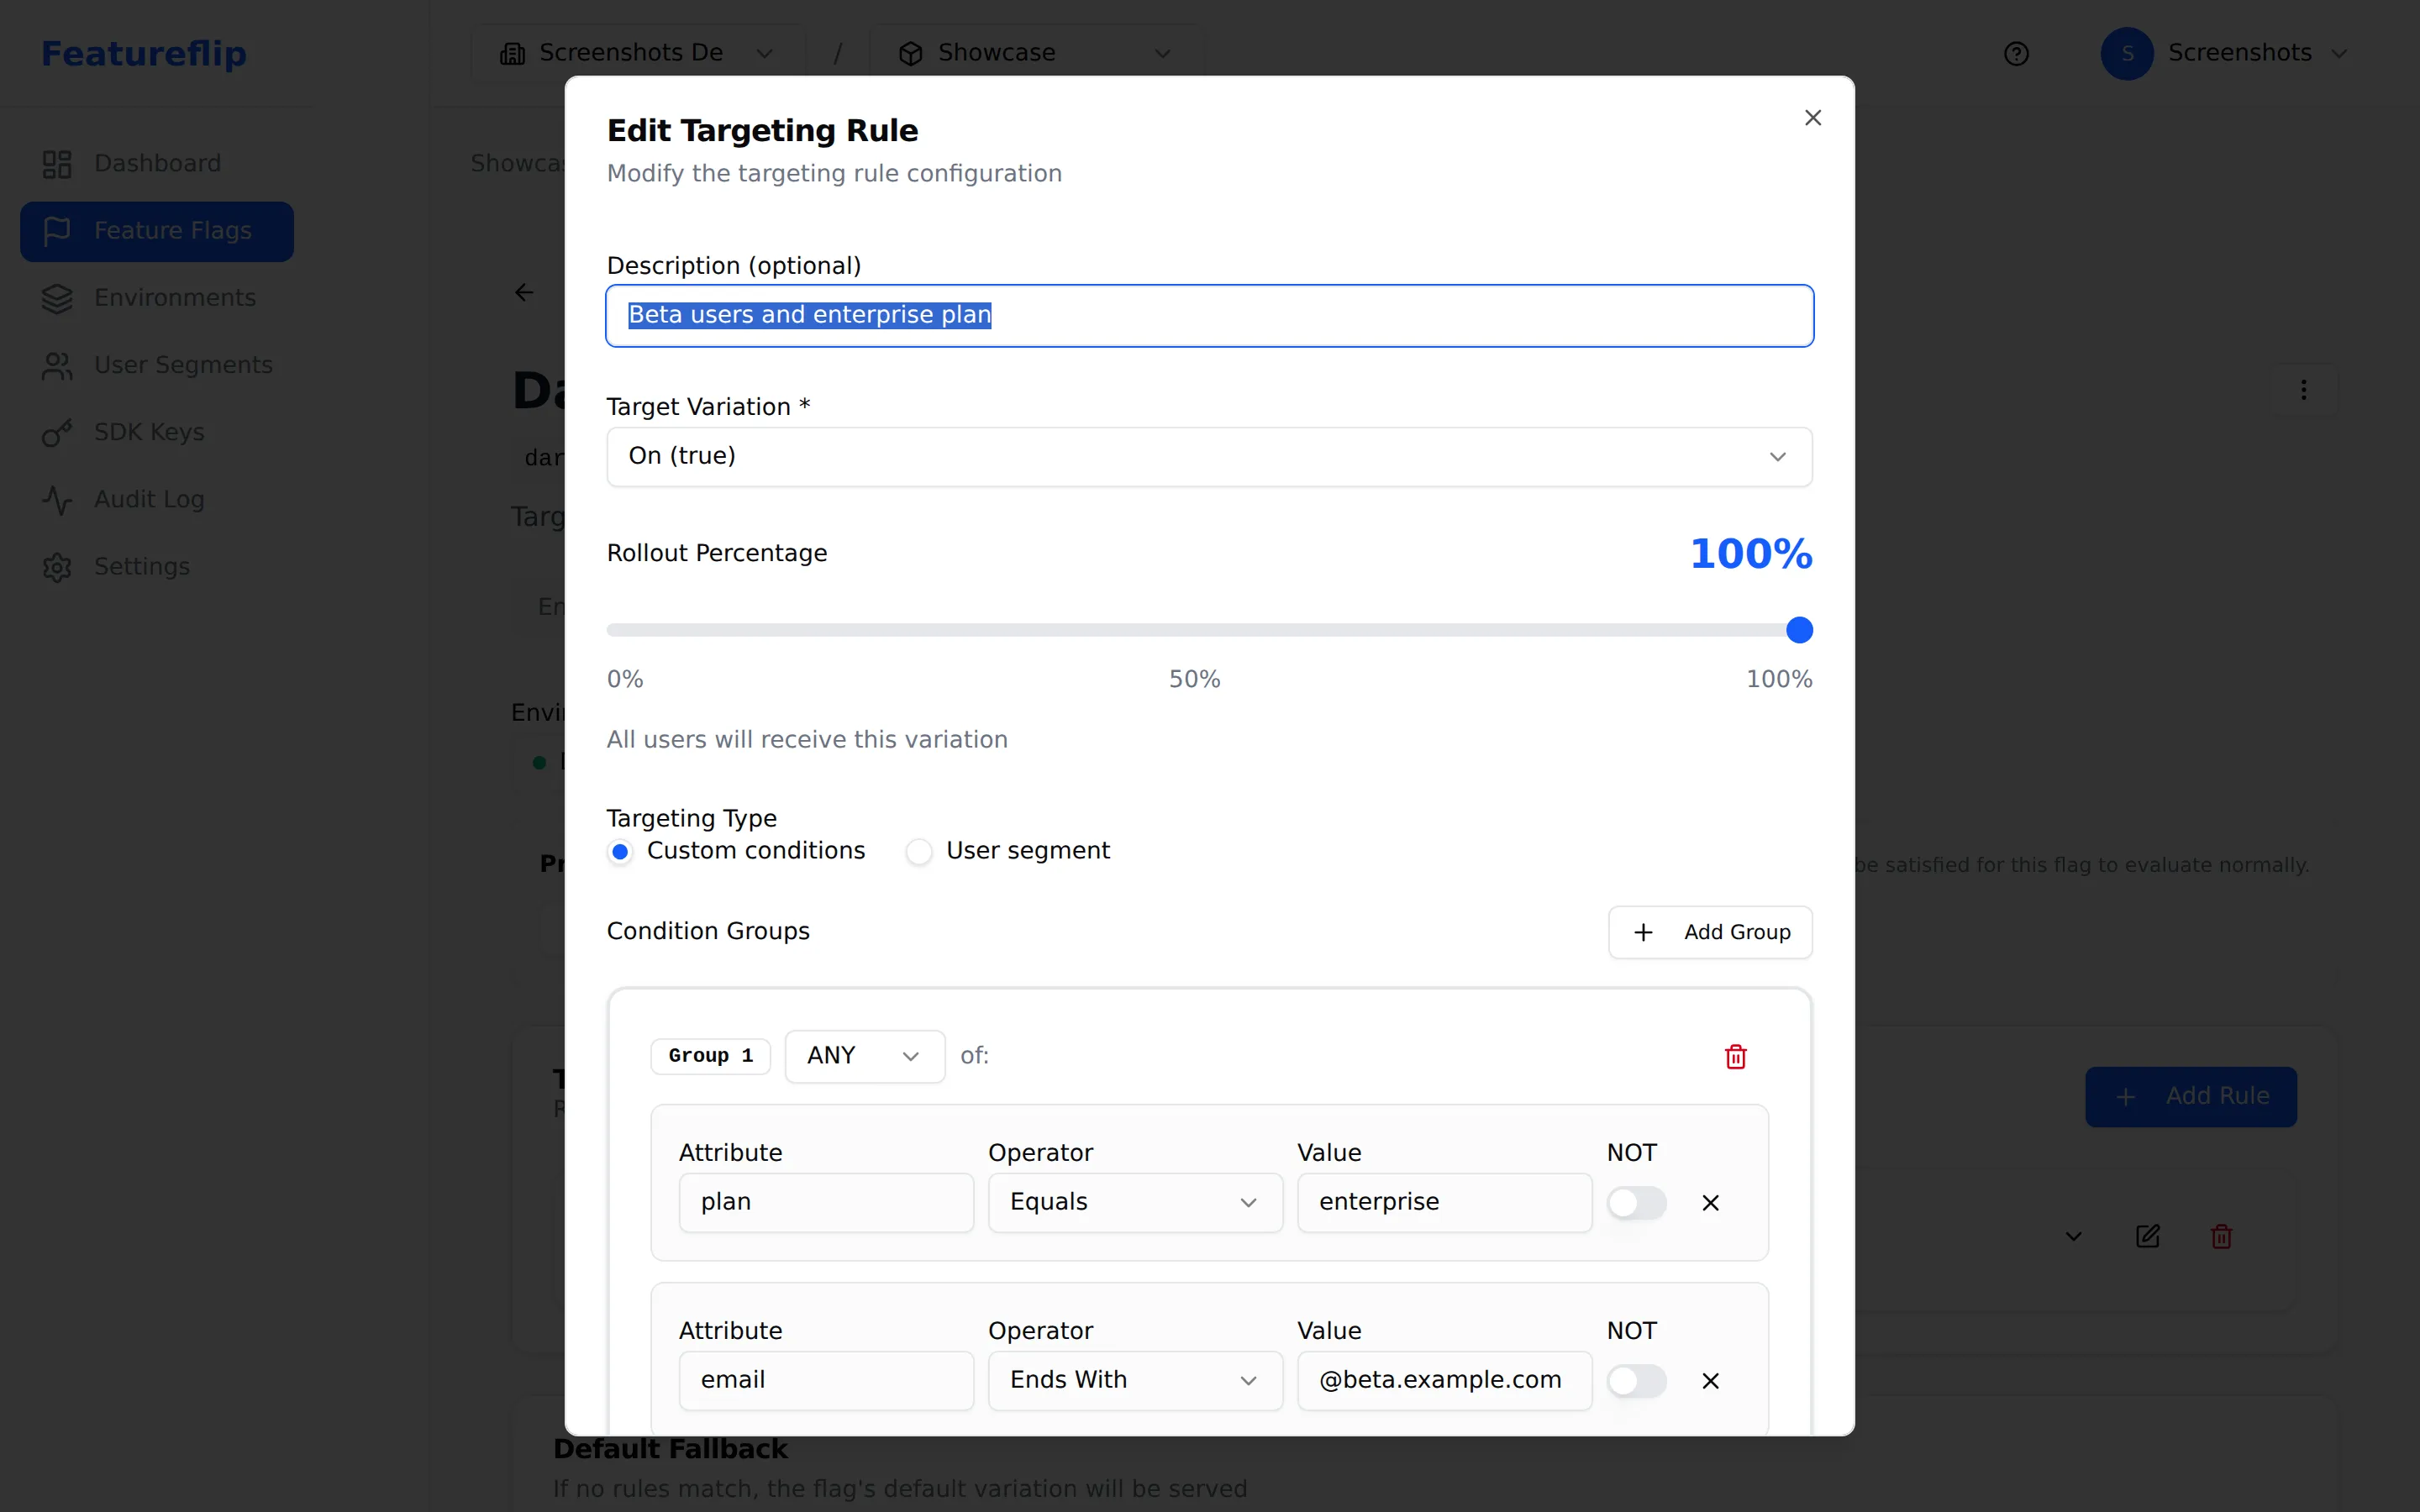Open User Segments in the sidebar
Viewport: 2420px width, 1512px height.
[x=157, y=365]
